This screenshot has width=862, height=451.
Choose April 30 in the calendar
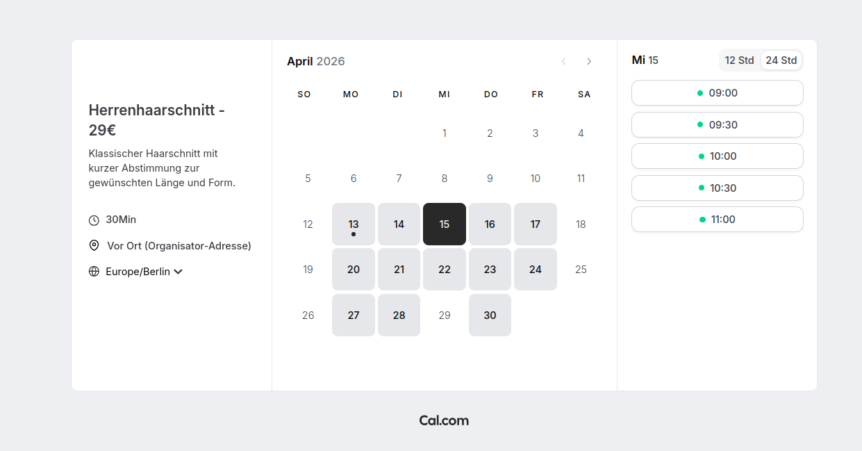pyautogui.click(x=490, y=315)
